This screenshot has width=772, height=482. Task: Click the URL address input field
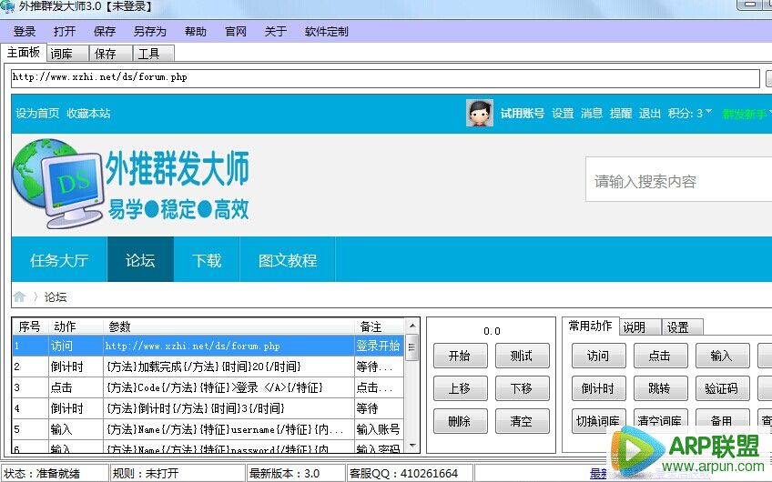coord(385,77)
